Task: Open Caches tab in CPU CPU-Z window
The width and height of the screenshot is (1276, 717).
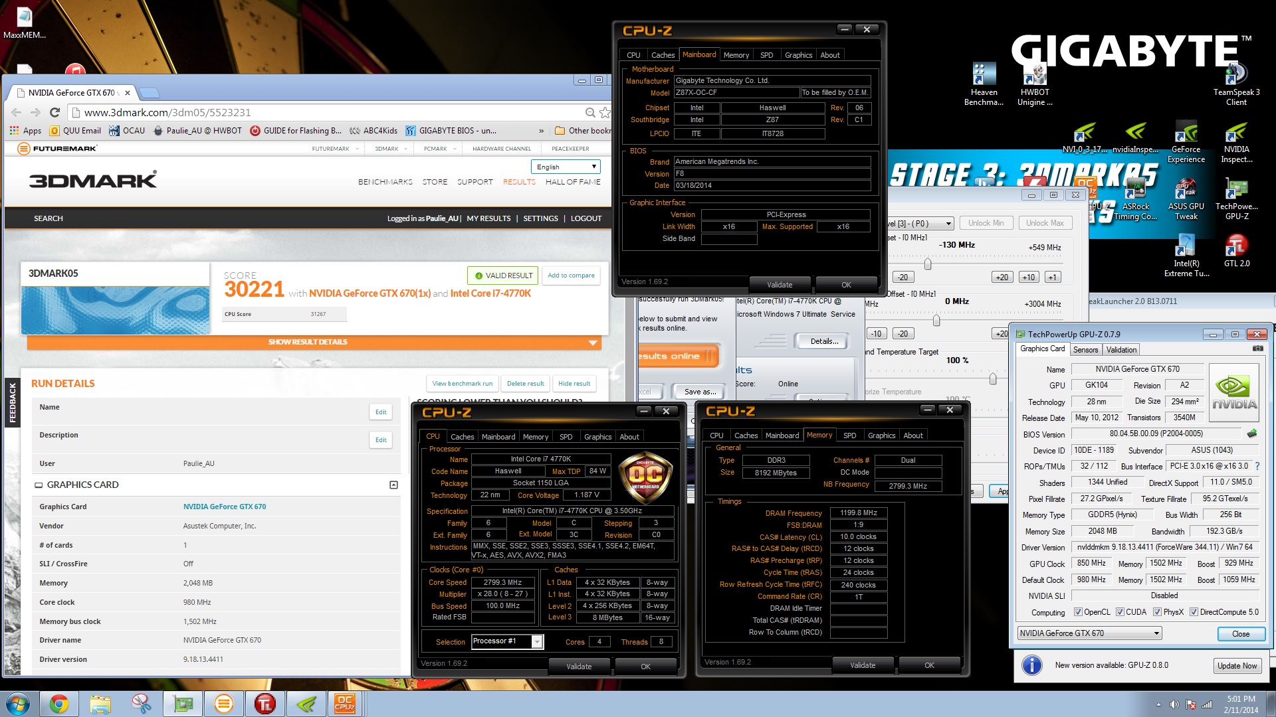Action: [x=462, y=437]
